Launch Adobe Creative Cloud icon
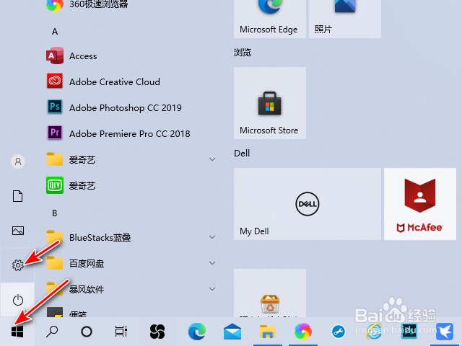Screen dimensions: 462x346 pyautogui.click(x=55, y=81)
